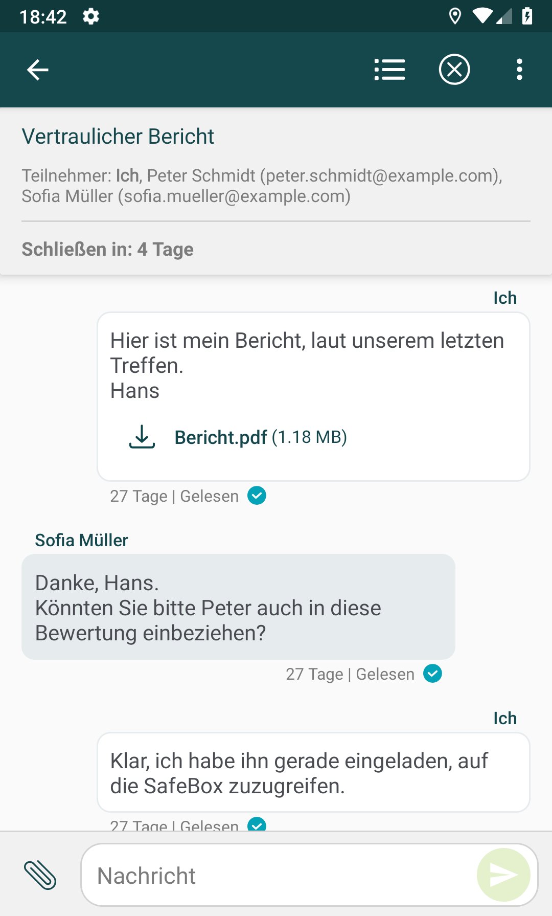The image size is (552, 916).
Task: Tap the 'Klar, ich habe ihn' message bubble
Action: [313, 772]
